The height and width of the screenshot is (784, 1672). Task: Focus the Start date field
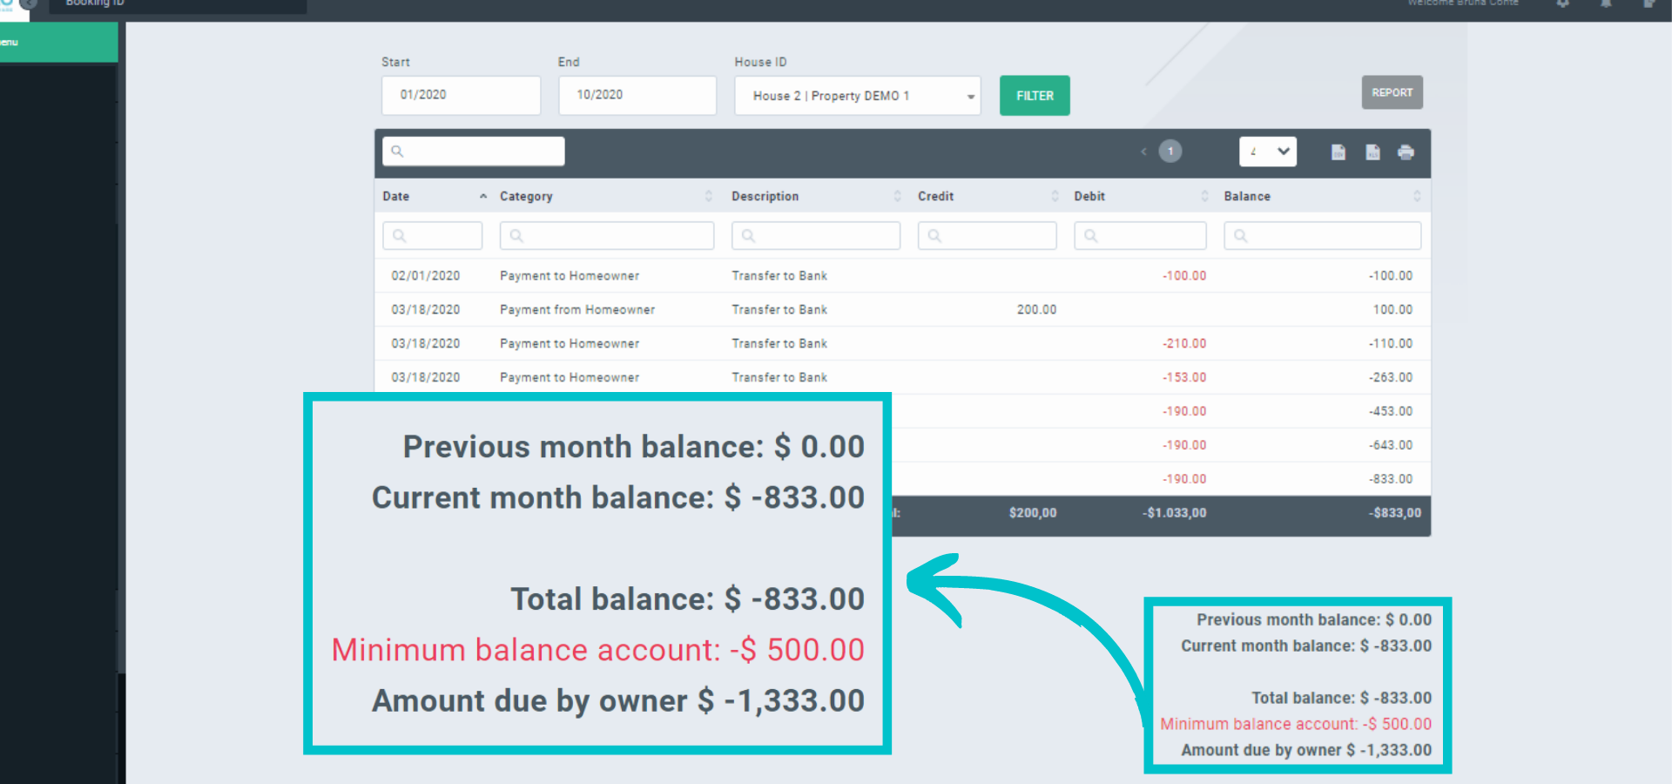(x=461, y=95)
